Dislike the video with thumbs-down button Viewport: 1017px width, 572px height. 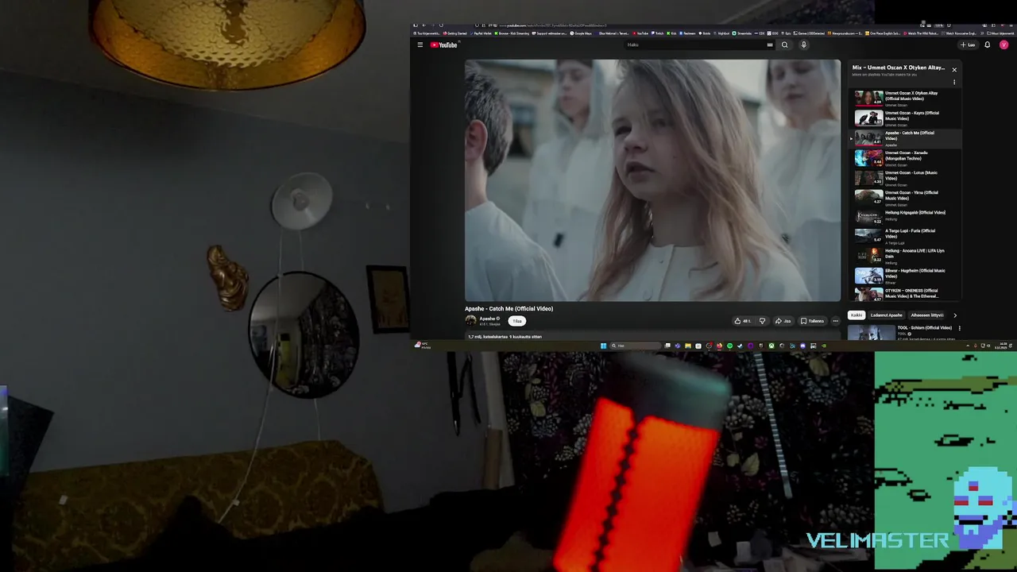[x=762, y=321]
